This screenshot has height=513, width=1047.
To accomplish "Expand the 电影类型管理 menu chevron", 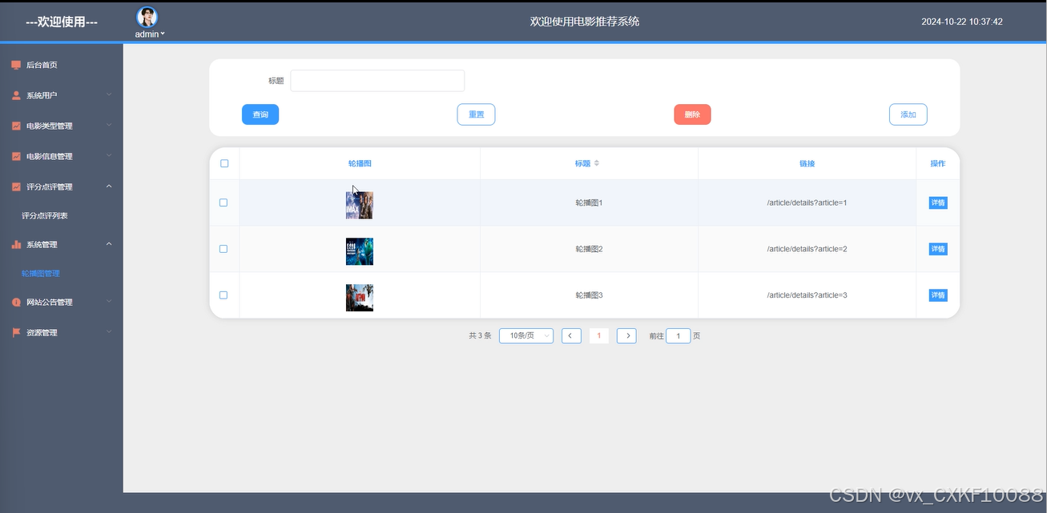I will [109, 126].
